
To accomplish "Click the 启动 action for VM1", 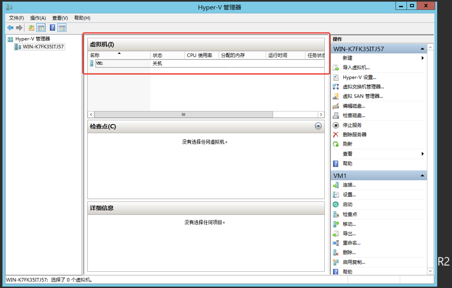I will click(347, 204).
